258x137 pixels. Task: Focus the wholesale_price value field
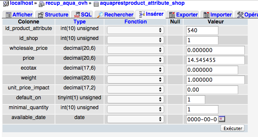215,50
